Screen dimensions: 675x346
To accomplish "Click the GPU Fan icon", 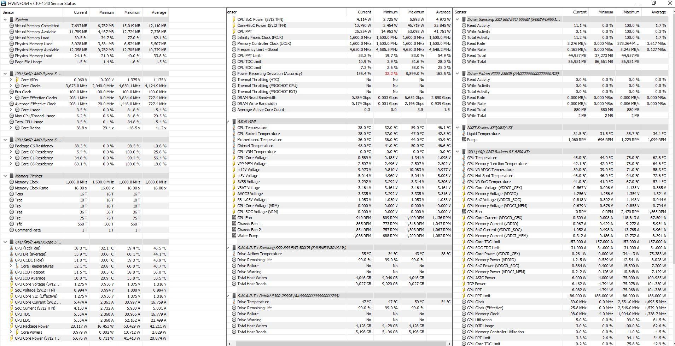I will (464, 212).
